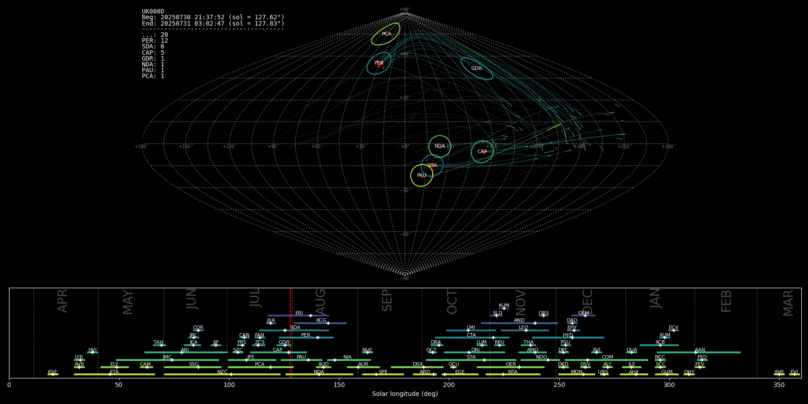Click the 'CAP: 5' count in the legend
The image size is (808, 404).
tap(153, 53)
